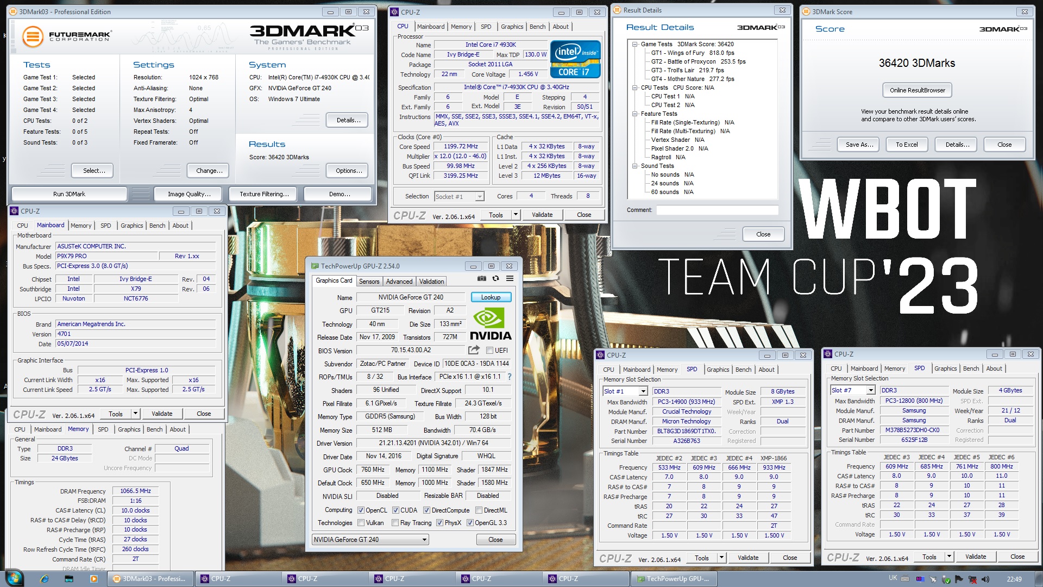The width and height of the screenshot is (1043, 587).
Task: Toggle the DirectML checkbox
Action: click(479, 510)
